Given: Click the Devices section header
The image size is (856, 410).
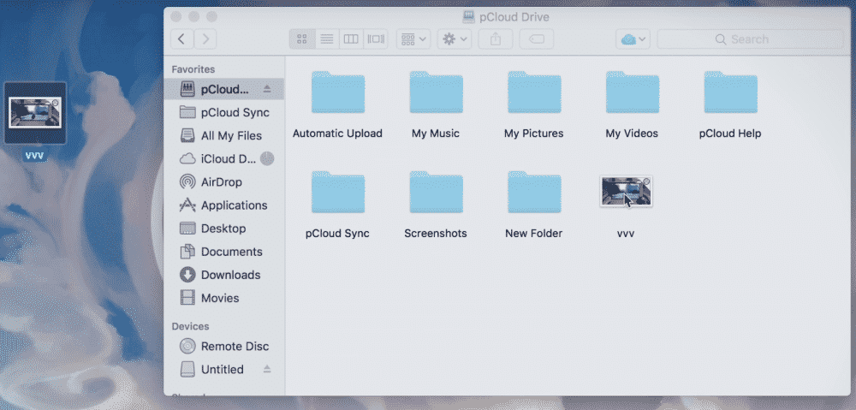Looking at the screenshot, I should point(191,326).
